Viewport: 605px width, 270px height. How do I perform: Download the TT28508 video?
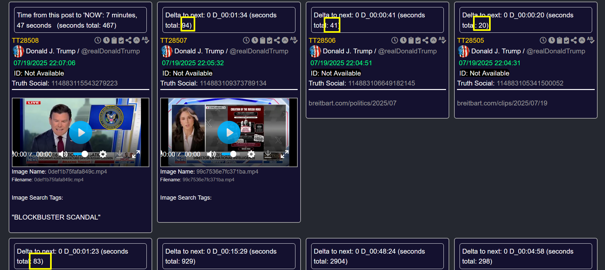(119, 154)
